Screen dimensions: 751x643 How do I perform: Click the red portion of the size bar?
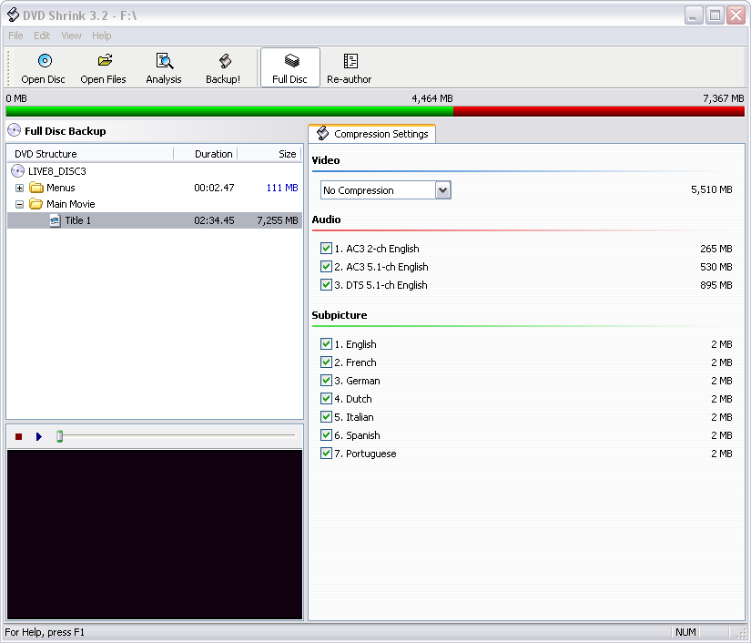point(599,112)
